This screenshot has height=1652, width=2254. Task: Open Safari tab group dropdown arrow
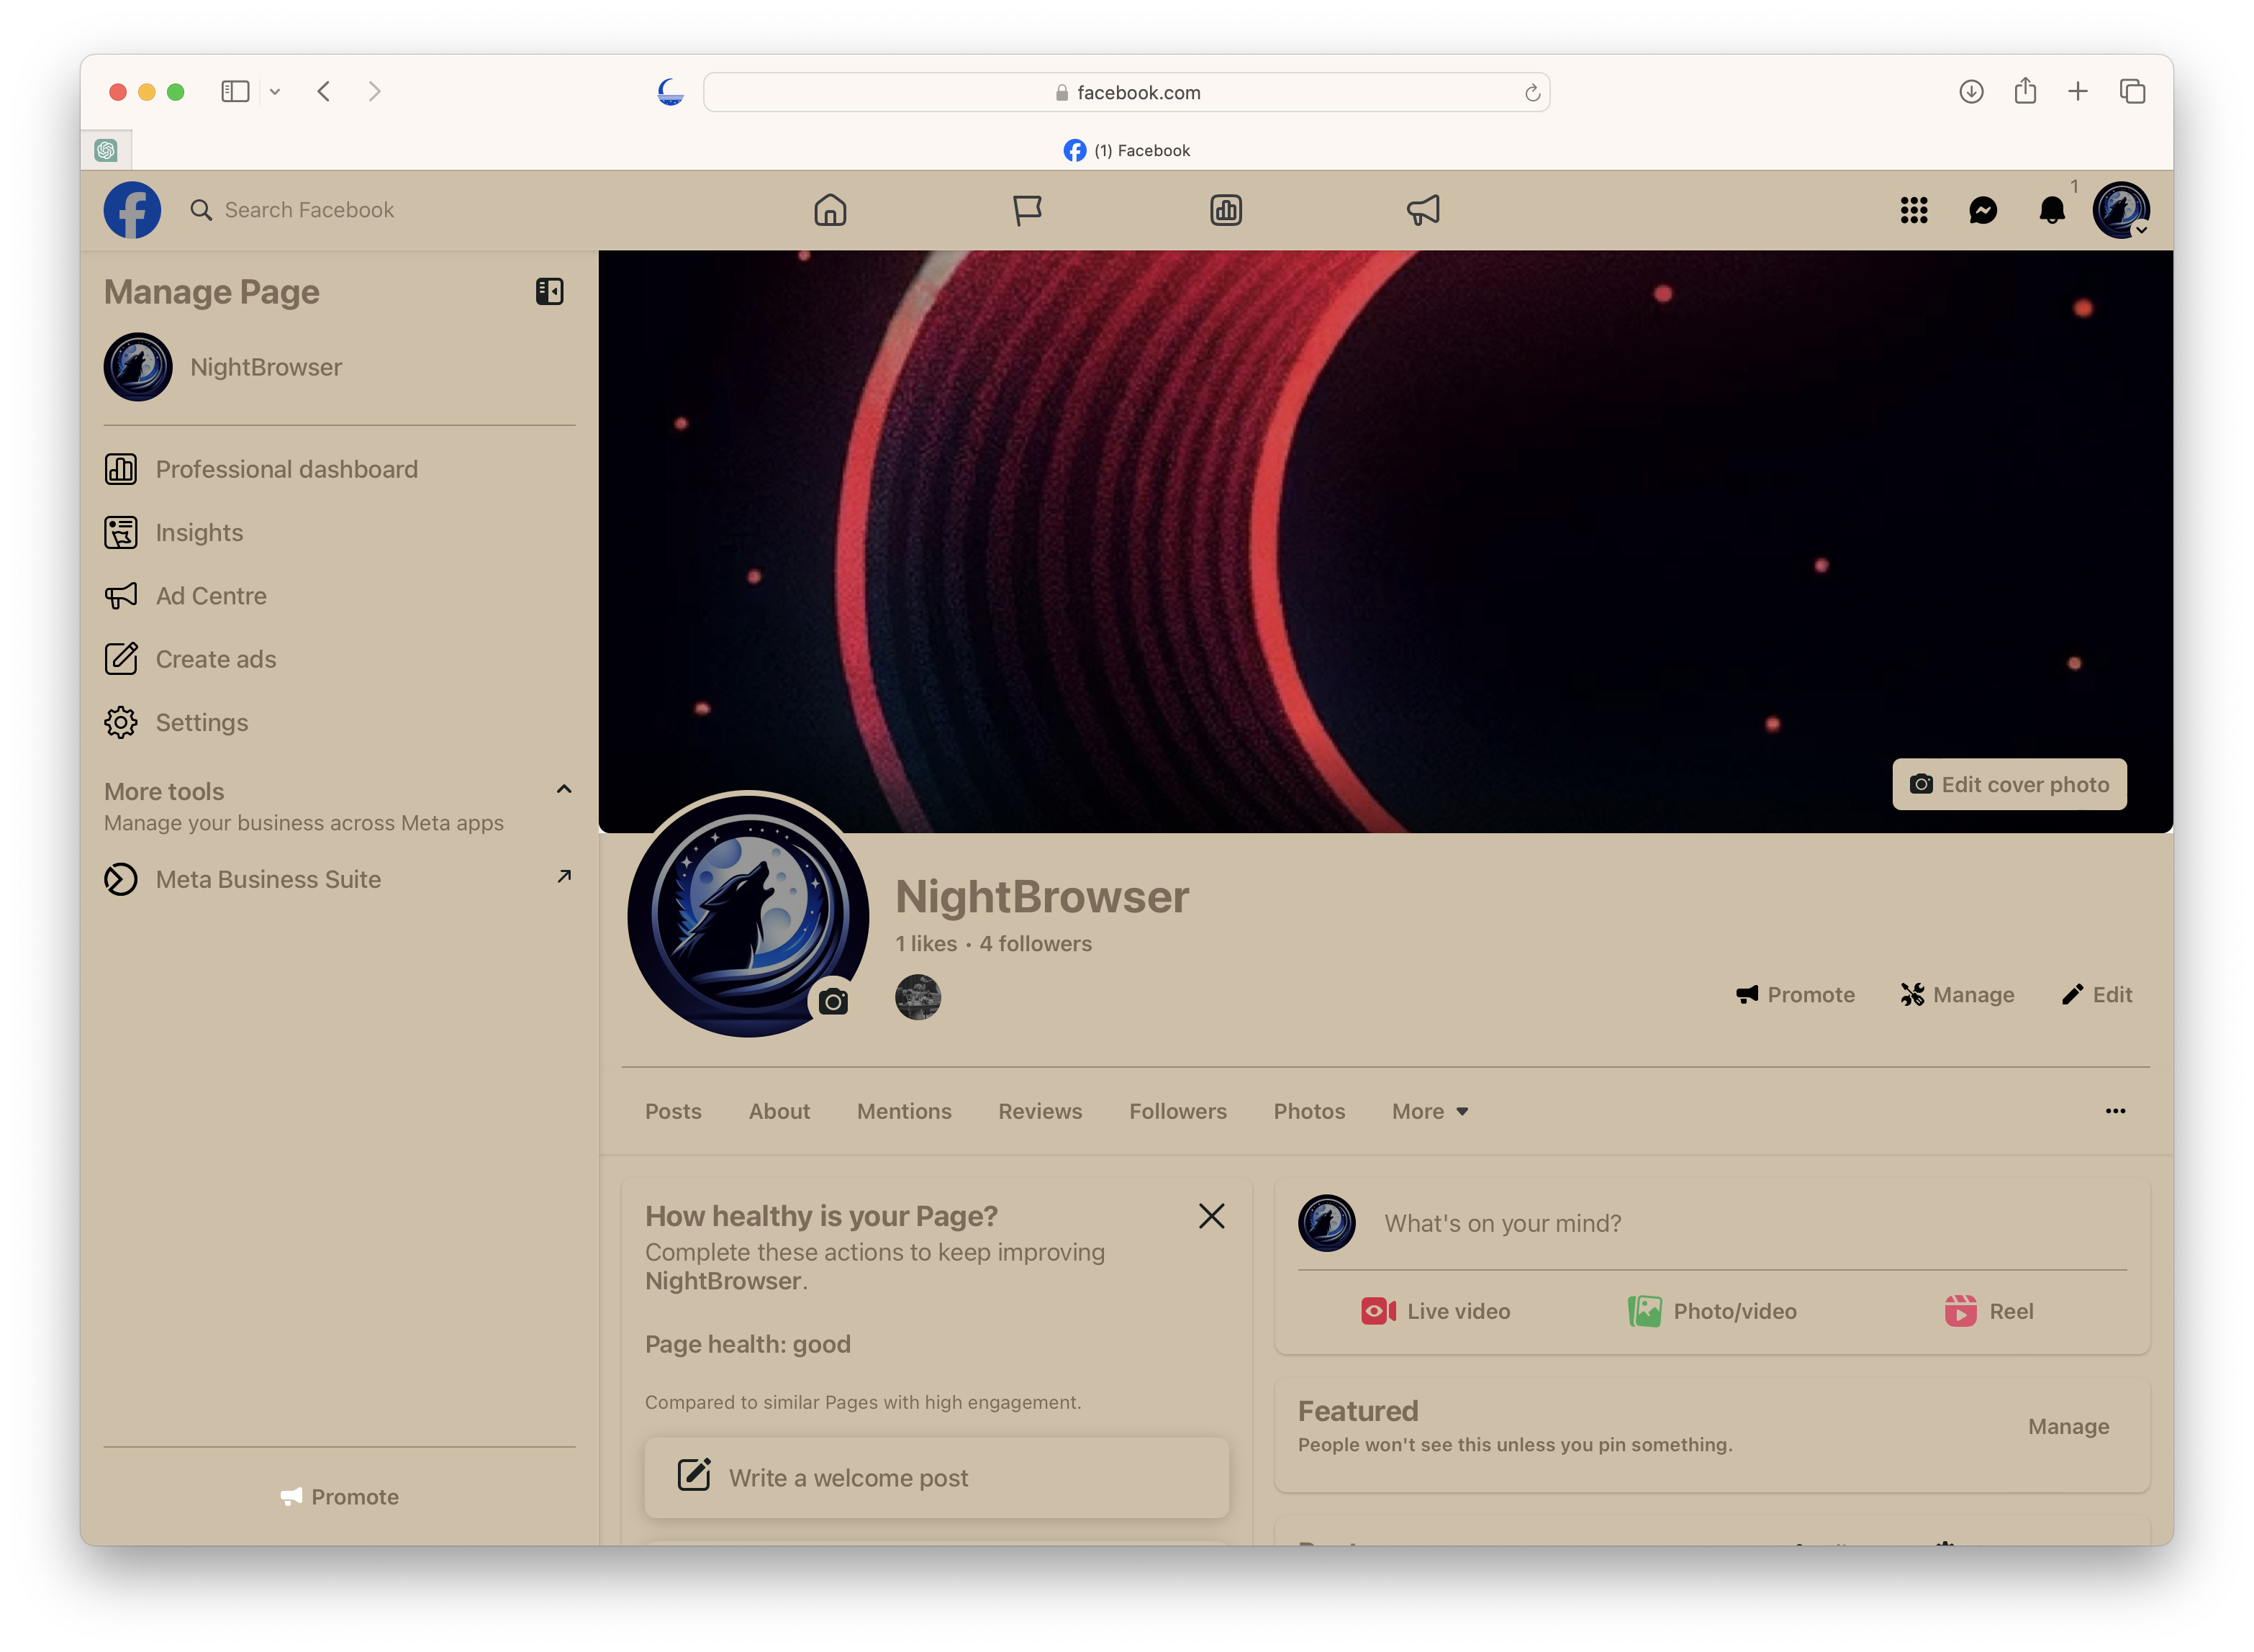click(x=275, y=92)
